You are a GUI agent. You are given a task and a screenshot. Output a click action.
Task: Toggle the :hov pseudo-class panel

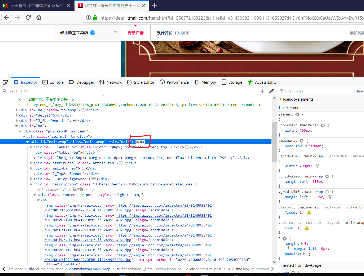[x=359, y=91]
